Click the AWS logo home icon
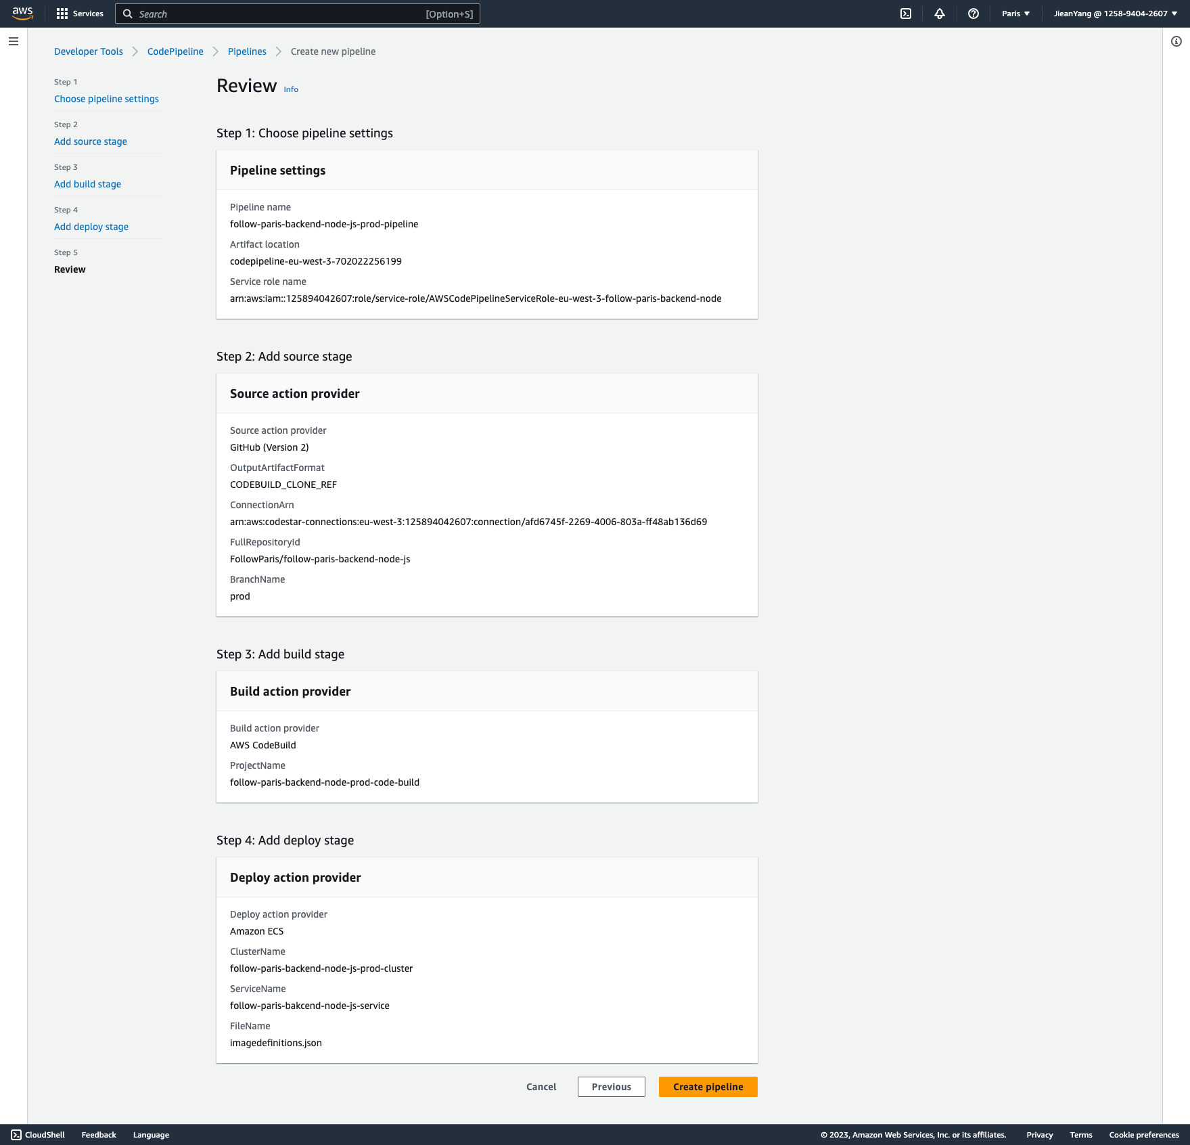This screenshot has width=1190, height=1145. 22,14
